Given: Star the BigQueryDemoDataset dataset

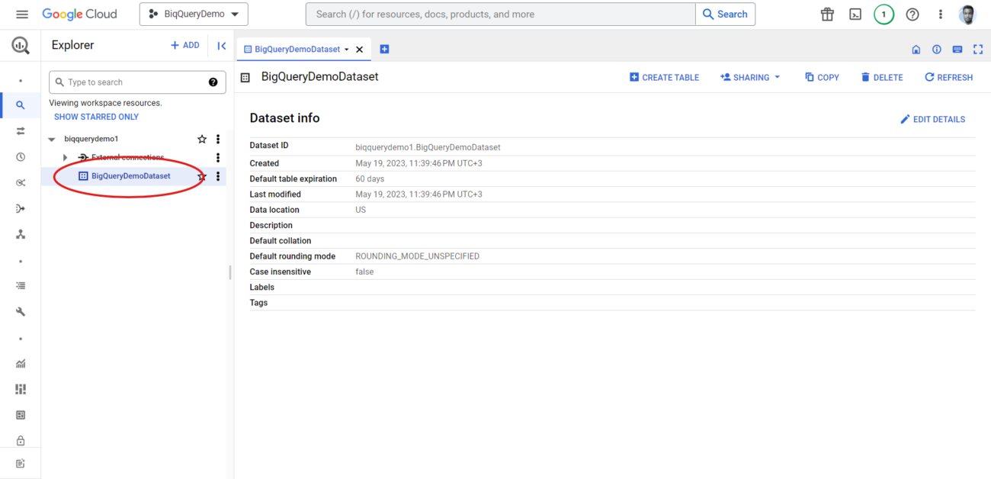Looking at the screenshot, I should point(201,175).
